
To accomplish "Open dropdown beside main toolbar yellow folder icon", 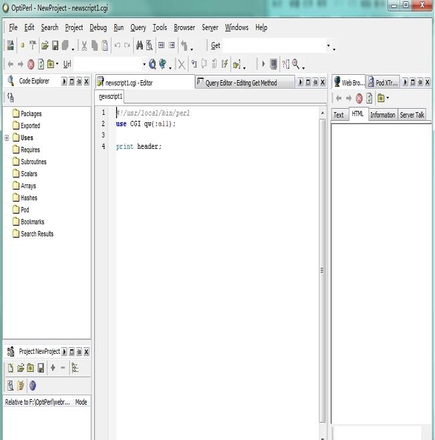I will click(57, 64).
